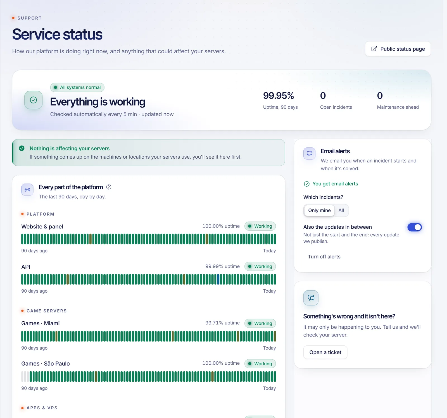This screenshot has height=418, width=447.
Task: Click the Open a ticket button
Action: 325,352
